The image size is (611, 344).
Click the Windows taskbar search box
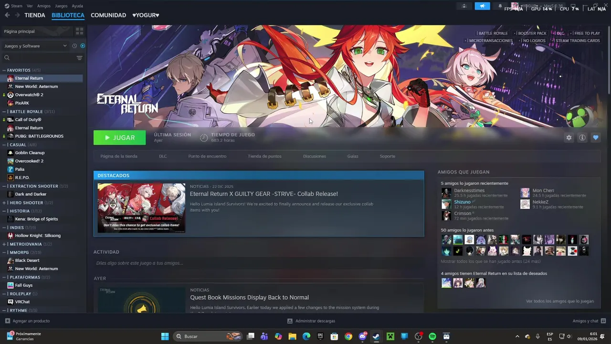point(208,336)
